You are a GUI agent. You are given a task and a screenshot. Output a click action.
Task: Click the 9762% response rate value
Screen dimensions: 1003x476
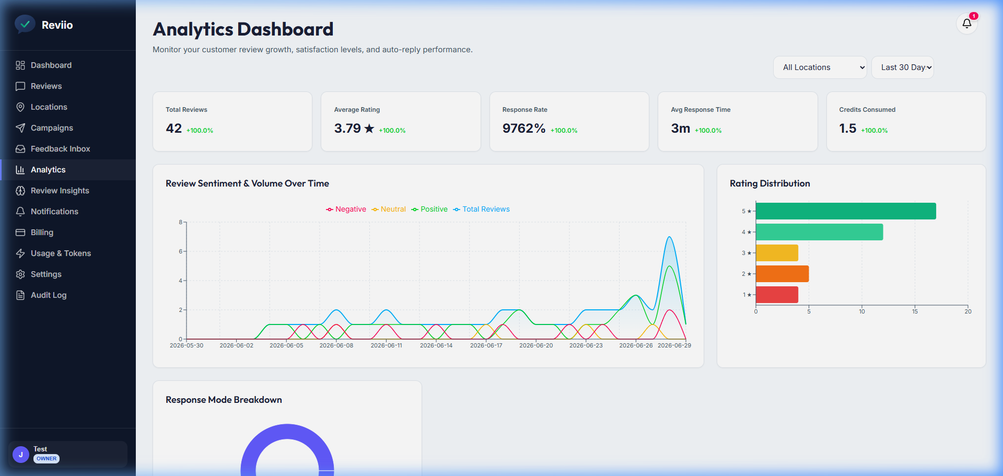pyautogui.click(x=524, y=129)
